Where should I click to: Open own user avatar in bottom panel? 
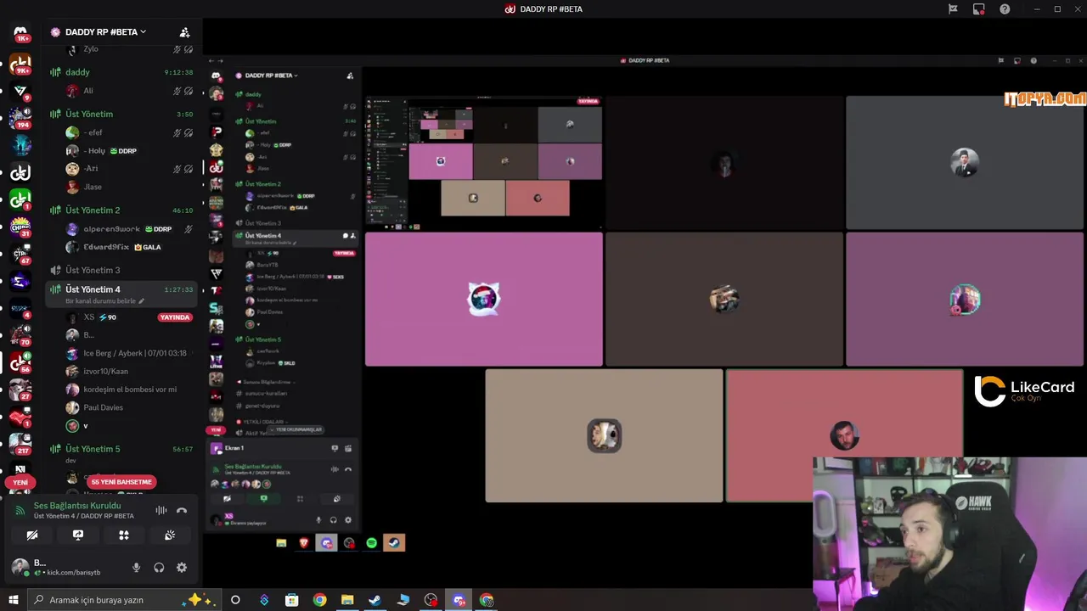click(x=20, y=567)
